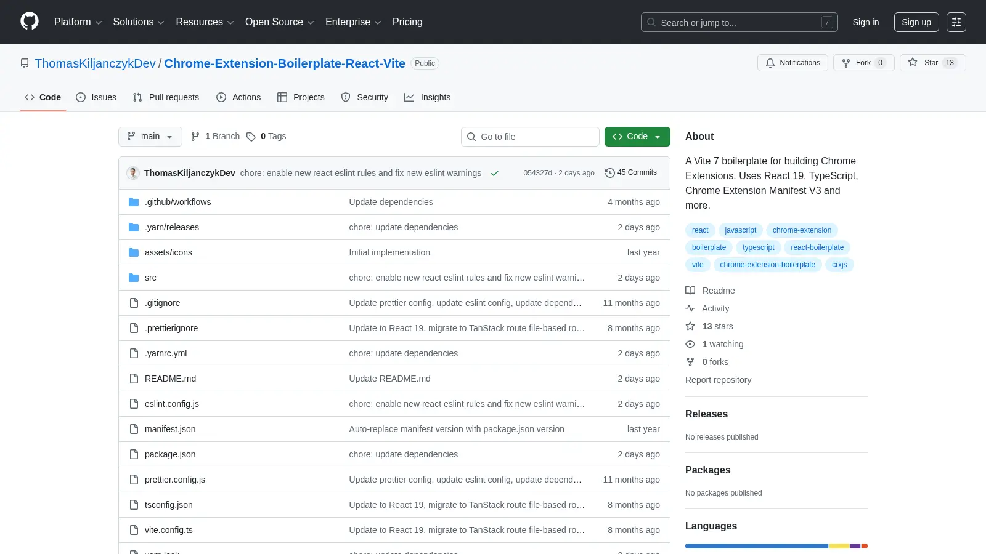Open the Pricing link
This screenshot has height=554, width=986.
[x=407, y=22]
